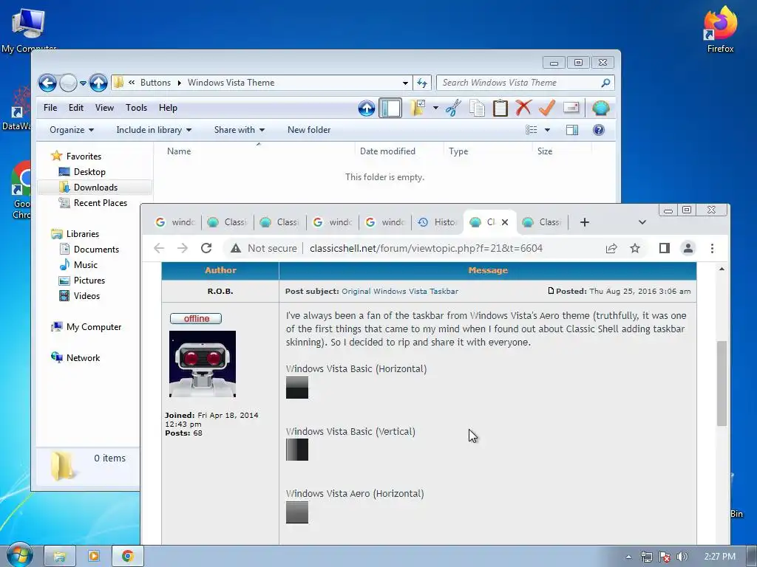Click the Chrome page vertical scrollbar thumb

(722, 383)
